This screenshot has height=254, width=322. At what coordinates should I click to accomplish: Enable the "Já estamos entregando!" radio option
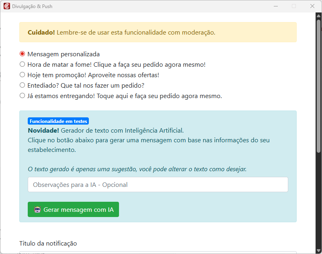[x=23, y=96]
